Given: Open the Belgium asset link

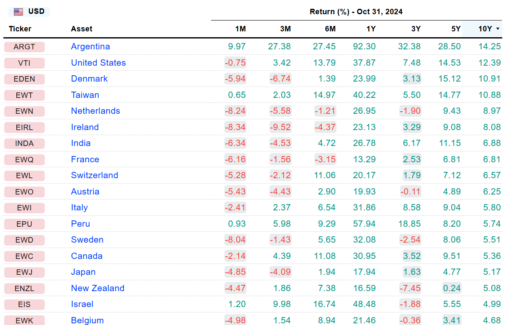Looking at the screenshot, I should (87, 320).
